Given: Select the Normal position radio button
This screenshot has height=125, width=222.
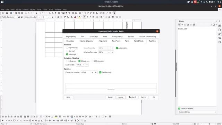Looking at the screenshot, I should click(x=67, y=51).
